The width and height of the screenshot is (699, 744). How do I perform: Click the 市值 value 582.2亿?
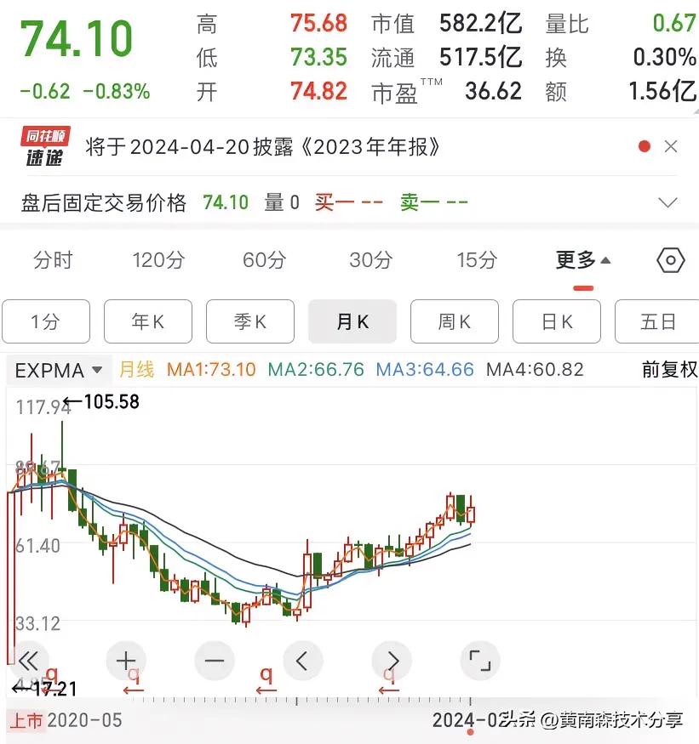coord(481,23)
